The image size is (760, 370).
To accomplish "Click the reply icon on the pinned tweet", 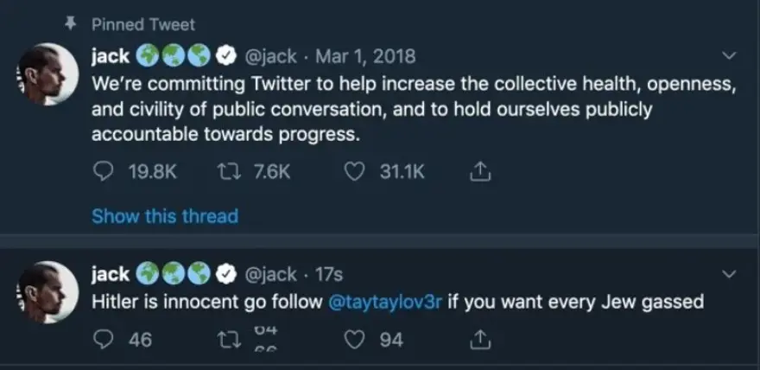I will (103, 172).
